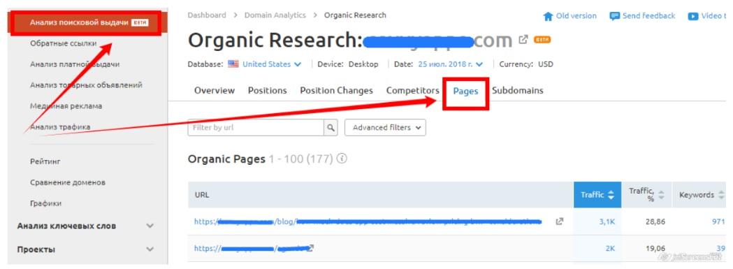Focus the Filter by url input field
Screen dimensions: 733x269
tap(256, 128)
